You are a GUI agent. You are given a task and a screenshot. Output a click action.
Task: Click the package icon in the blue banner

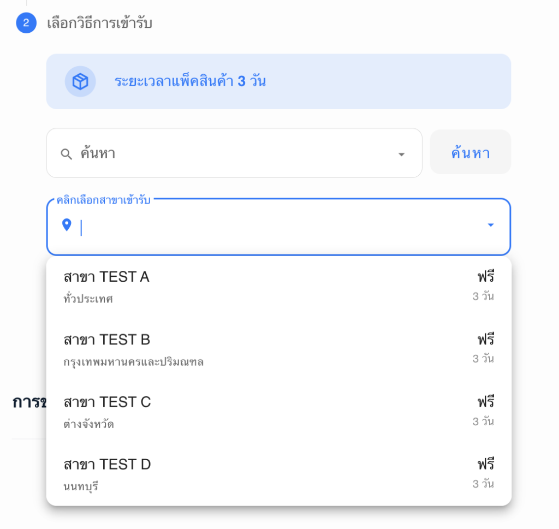pos(80,81)
